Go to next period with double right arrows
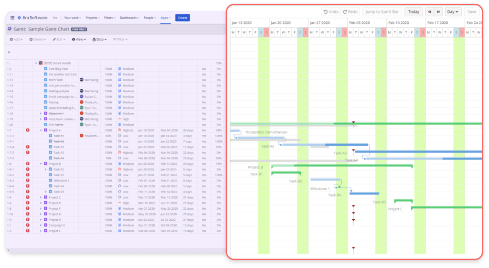The width and height of the screenshot is (489, 268). coord(438,12)
